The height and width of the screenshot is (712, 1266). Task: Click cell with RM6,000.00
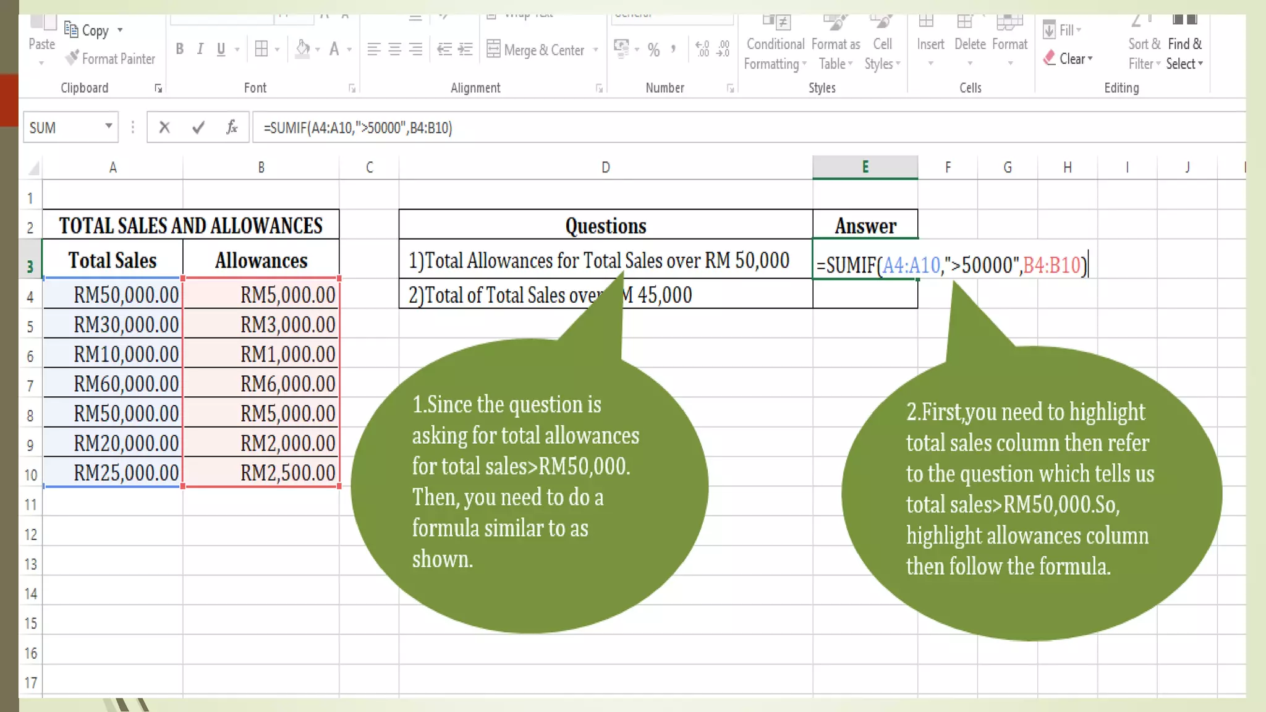pyautogui.click(x=261, y=383)
